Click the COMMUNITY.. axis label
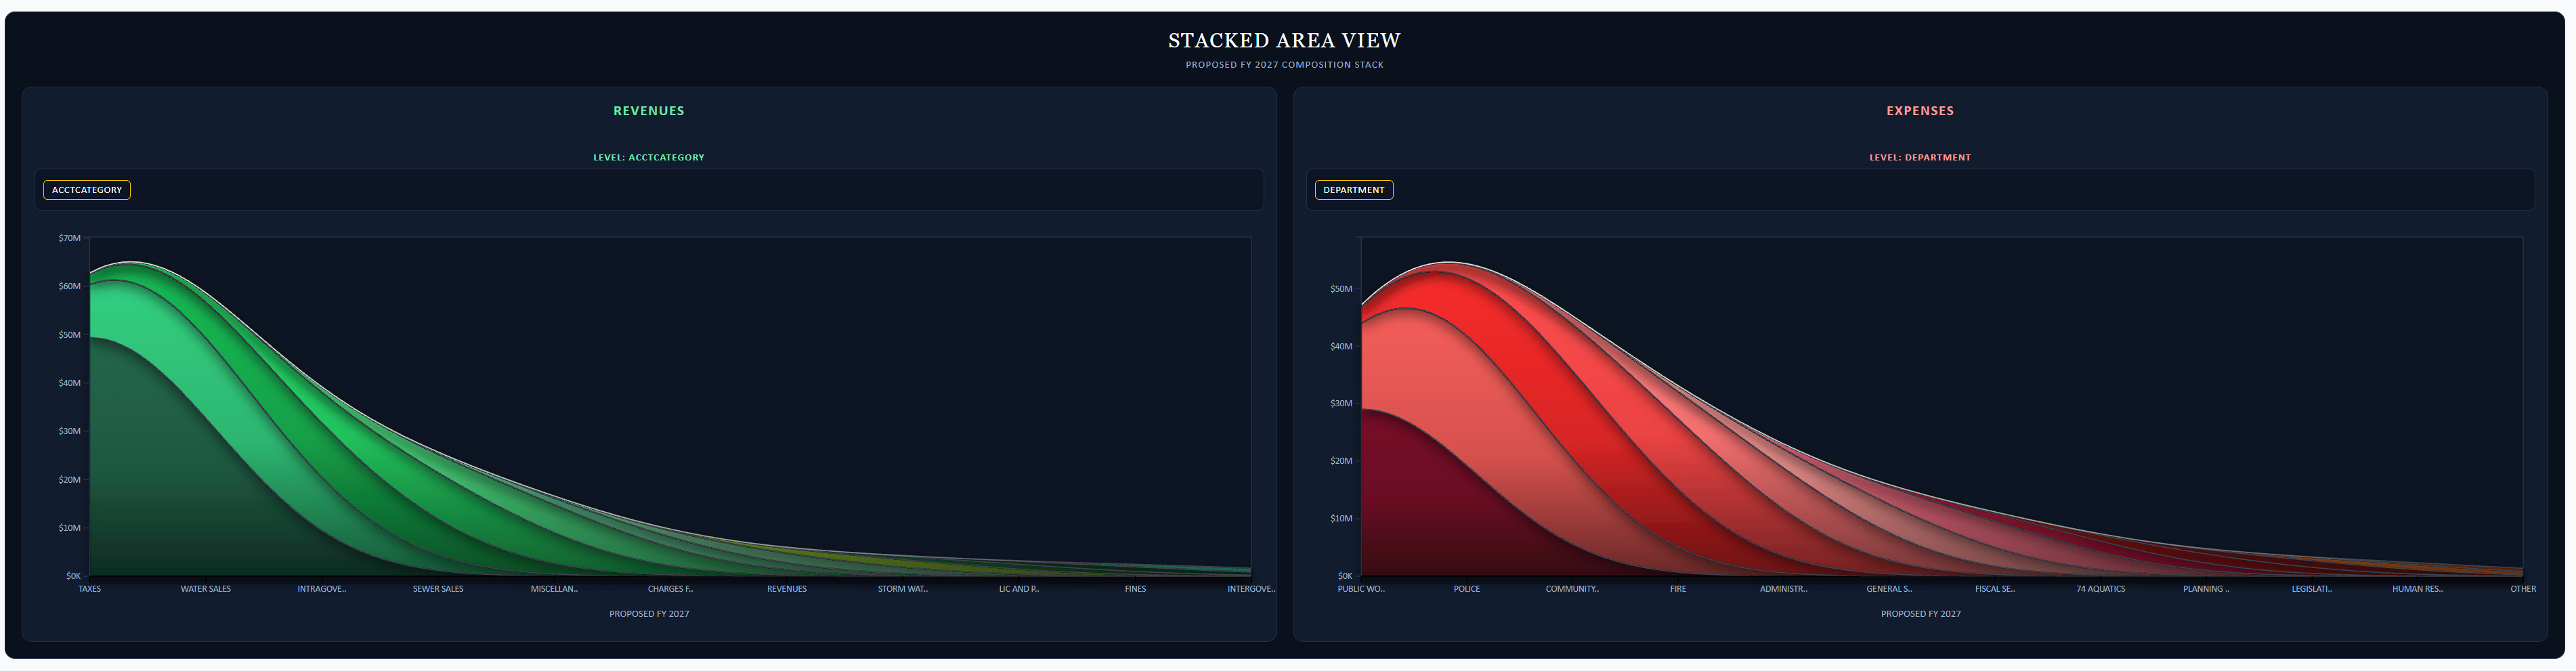This screenshot has width=2576, height=671. [1572, 589]
